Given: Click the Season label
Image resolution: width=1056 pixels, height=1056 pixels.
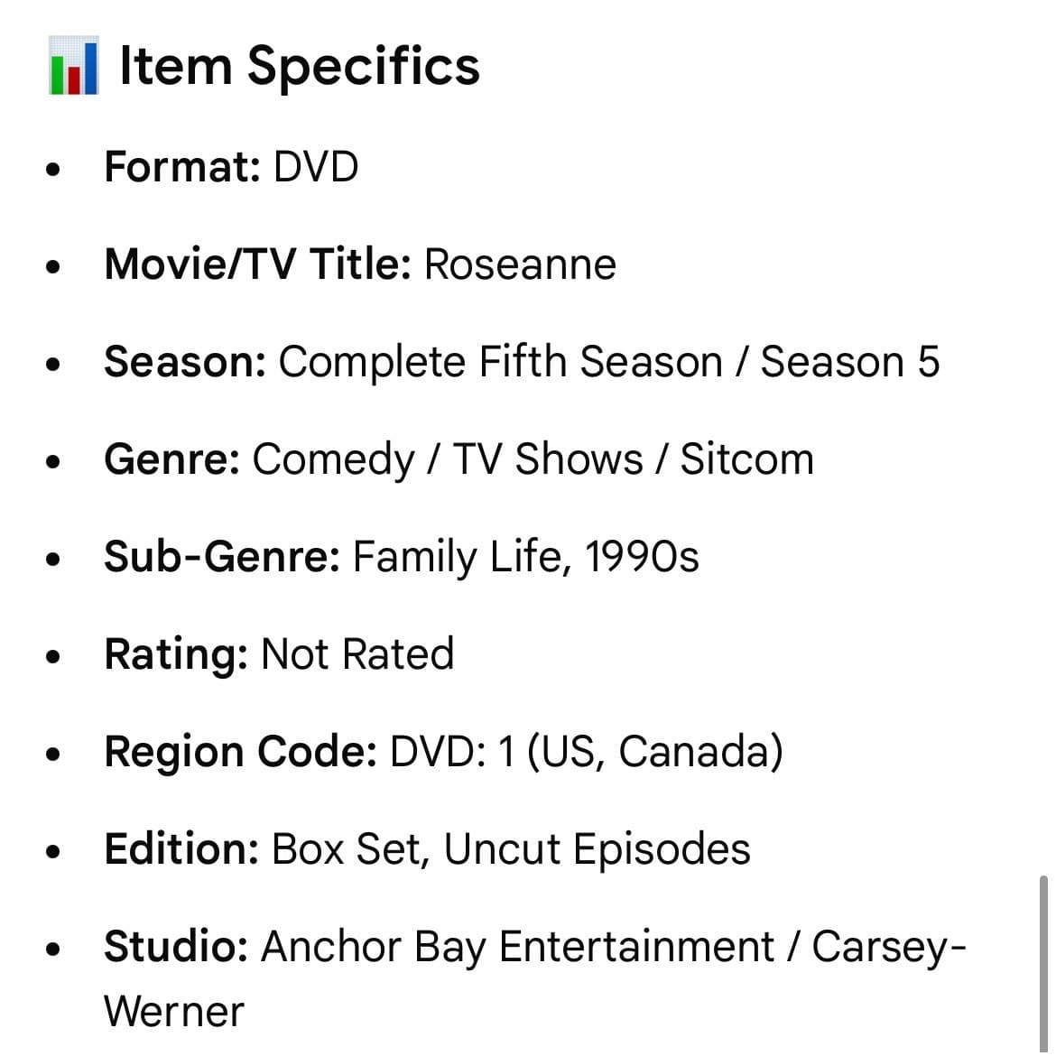Looking at the screenshot, I should (185, 362).
